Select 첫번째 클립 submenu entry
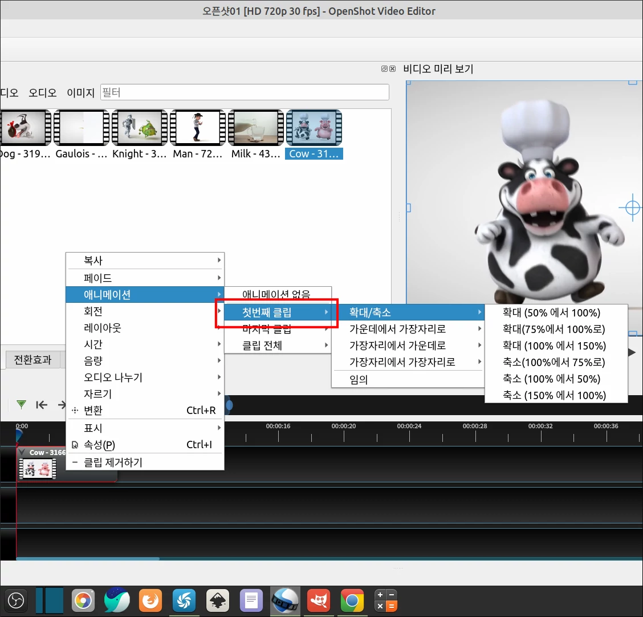This screenshot has width=643, height=617. 278,312
